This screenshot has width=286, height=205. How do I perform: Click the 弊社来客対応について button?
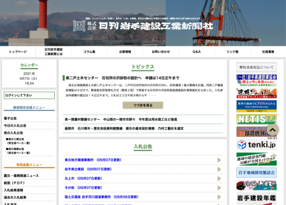tap(256, 67)
